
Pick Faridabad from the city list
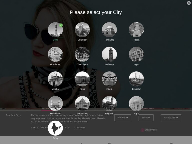pos(109,30)
